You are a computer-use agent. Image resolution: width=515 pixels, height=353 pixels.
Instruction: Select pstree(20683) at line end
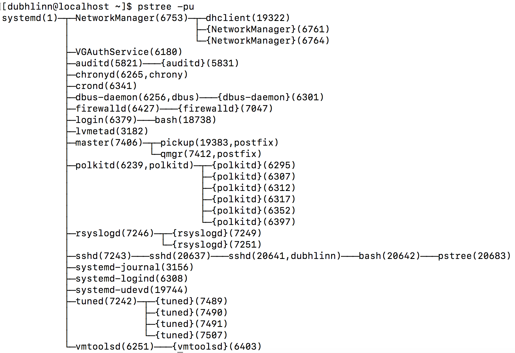[474, 256]
